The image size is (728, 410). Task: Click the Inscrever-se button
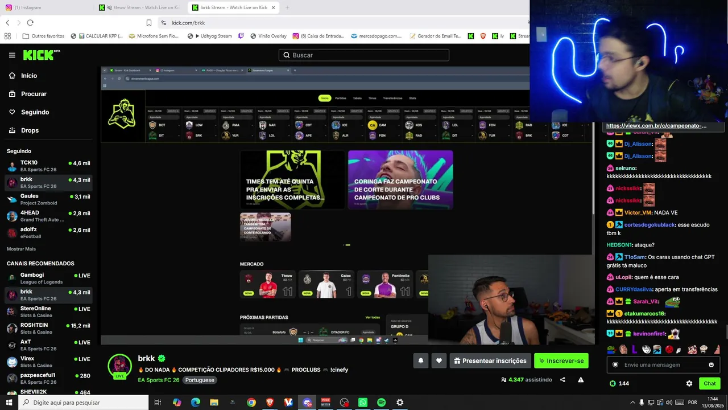[x=561, y=360]
